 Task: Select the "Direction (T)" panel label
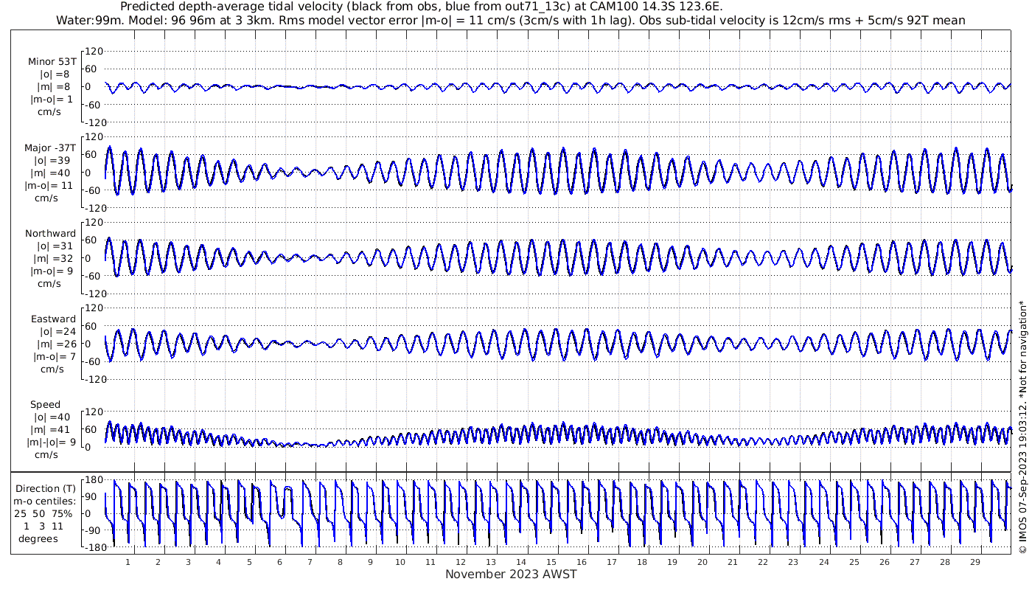[x=46, y=489]
